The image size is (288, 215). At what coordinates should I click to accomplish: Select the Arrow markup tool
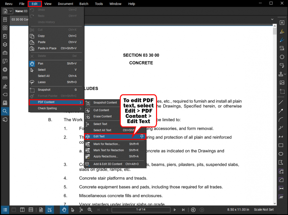281,111
